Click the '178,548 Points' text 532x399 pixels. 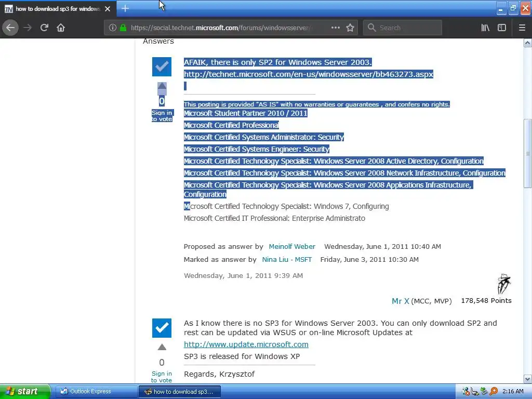point(486,301)
